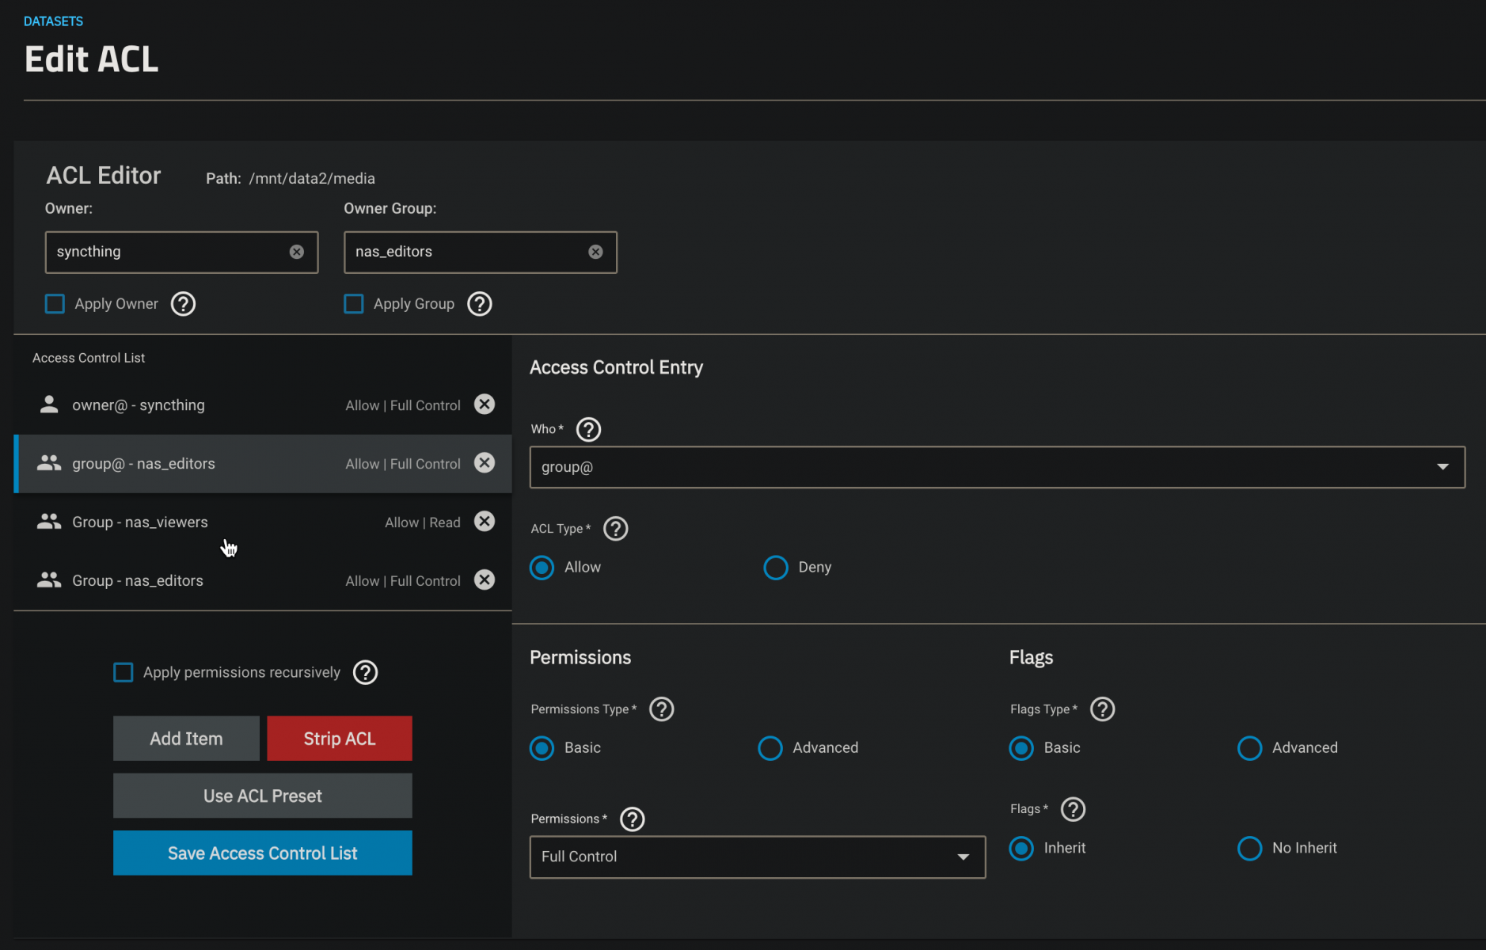Show help tooltip for Flags Type
Image resolution: width=1486 pixels, height=950 pixels.
click(1102, 709)
